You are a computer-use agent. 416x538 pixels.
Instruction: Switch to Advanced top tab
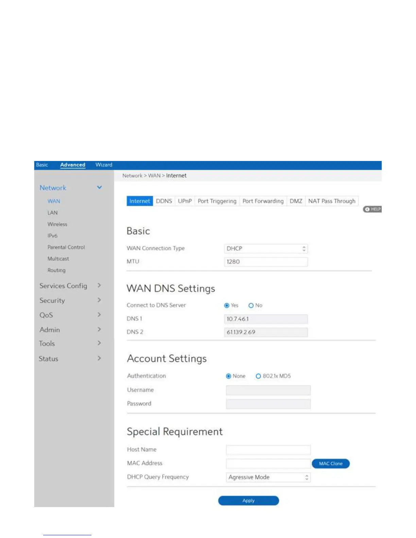pyautogui.click(x=73, y=165)
